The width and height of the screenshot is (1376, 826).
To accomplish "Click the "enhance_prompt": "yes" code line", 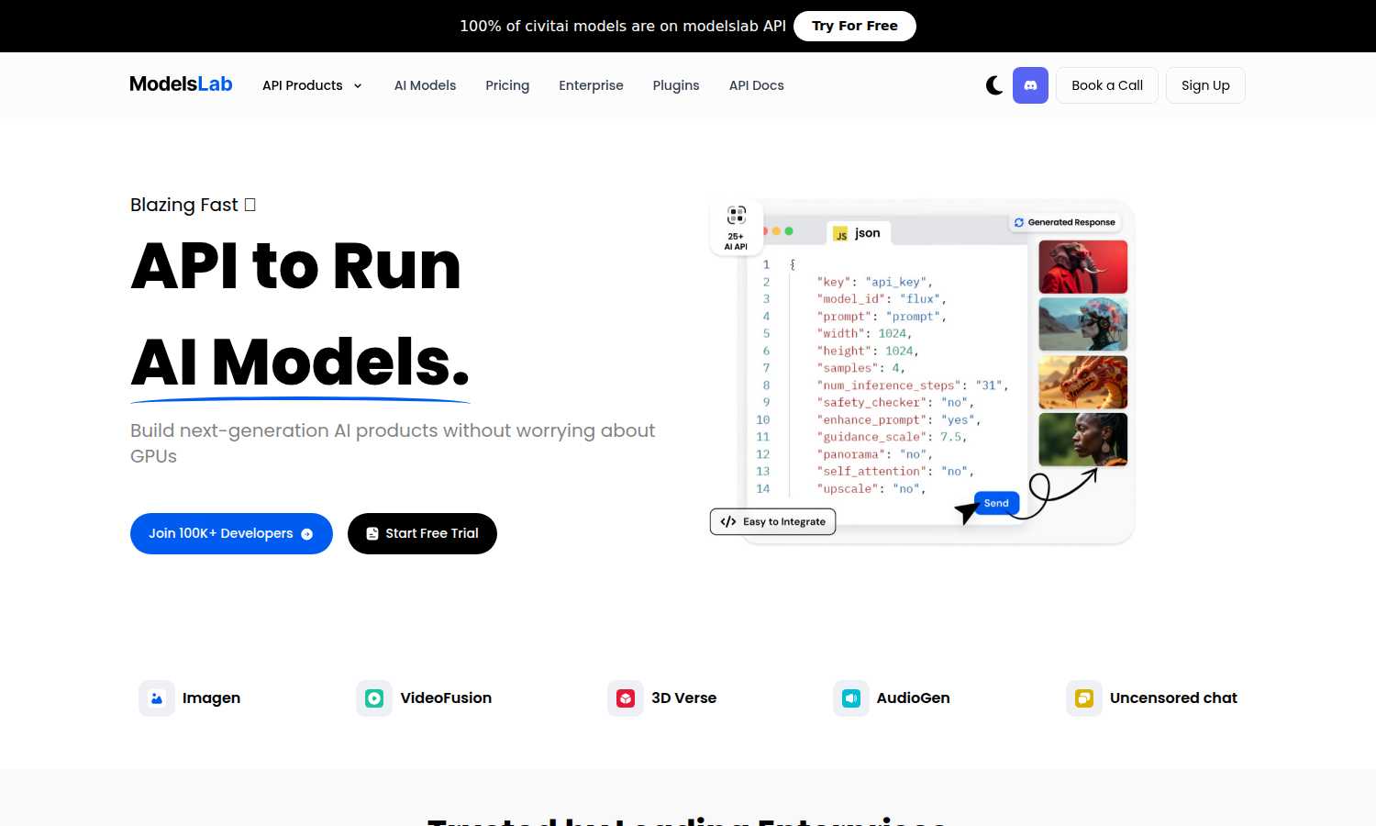I will click(898, 419).
